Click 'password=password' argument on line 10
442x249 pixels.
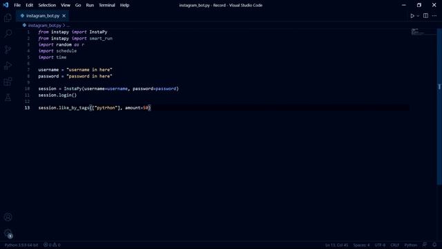click(x=154, y=89)
